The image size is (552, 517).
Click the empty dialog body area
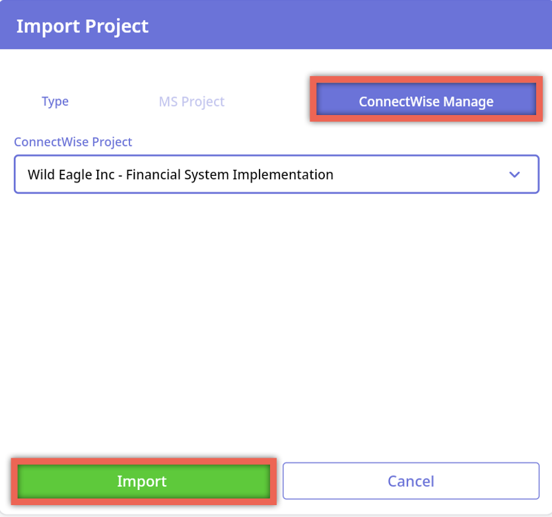tap(276, 317)
